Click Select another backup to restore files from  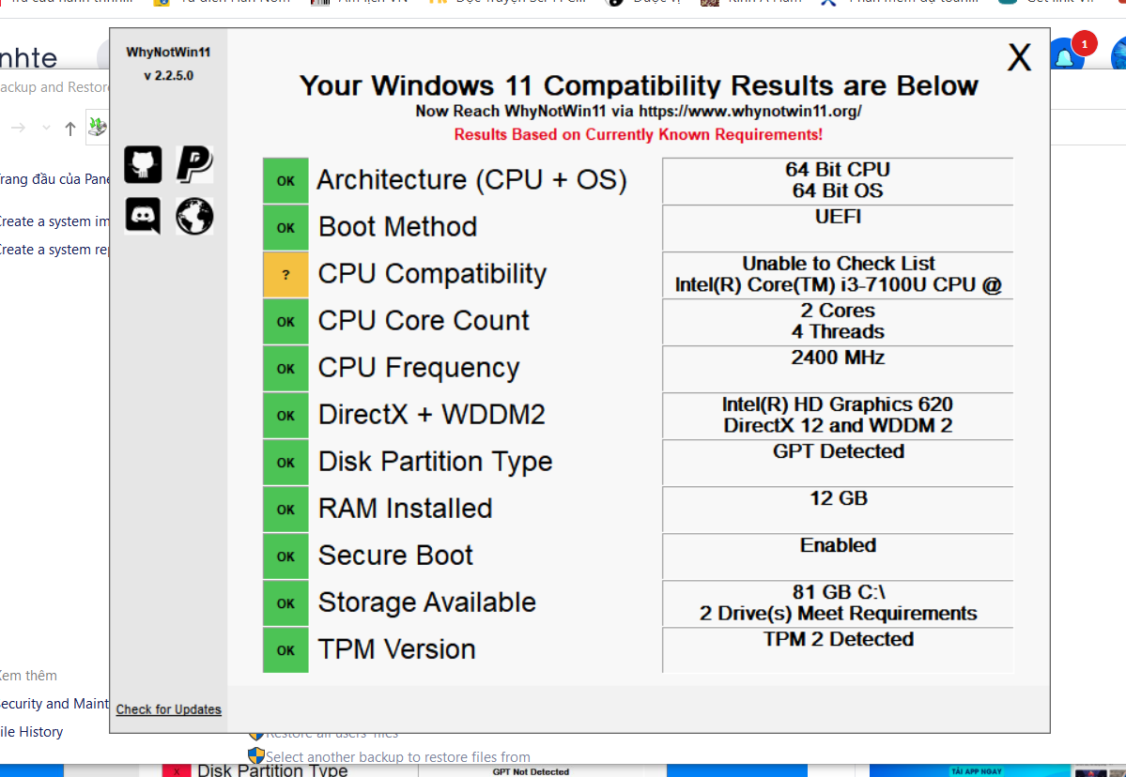coord(398,757)
